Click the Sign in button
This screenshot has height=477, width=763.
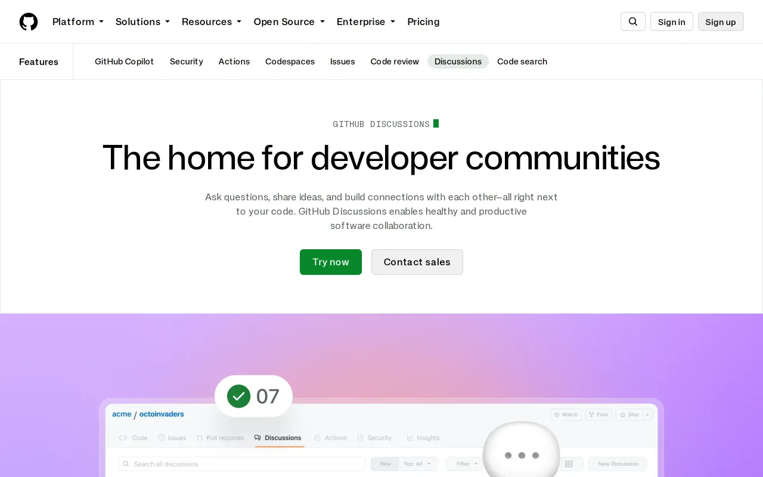point(672,21)
